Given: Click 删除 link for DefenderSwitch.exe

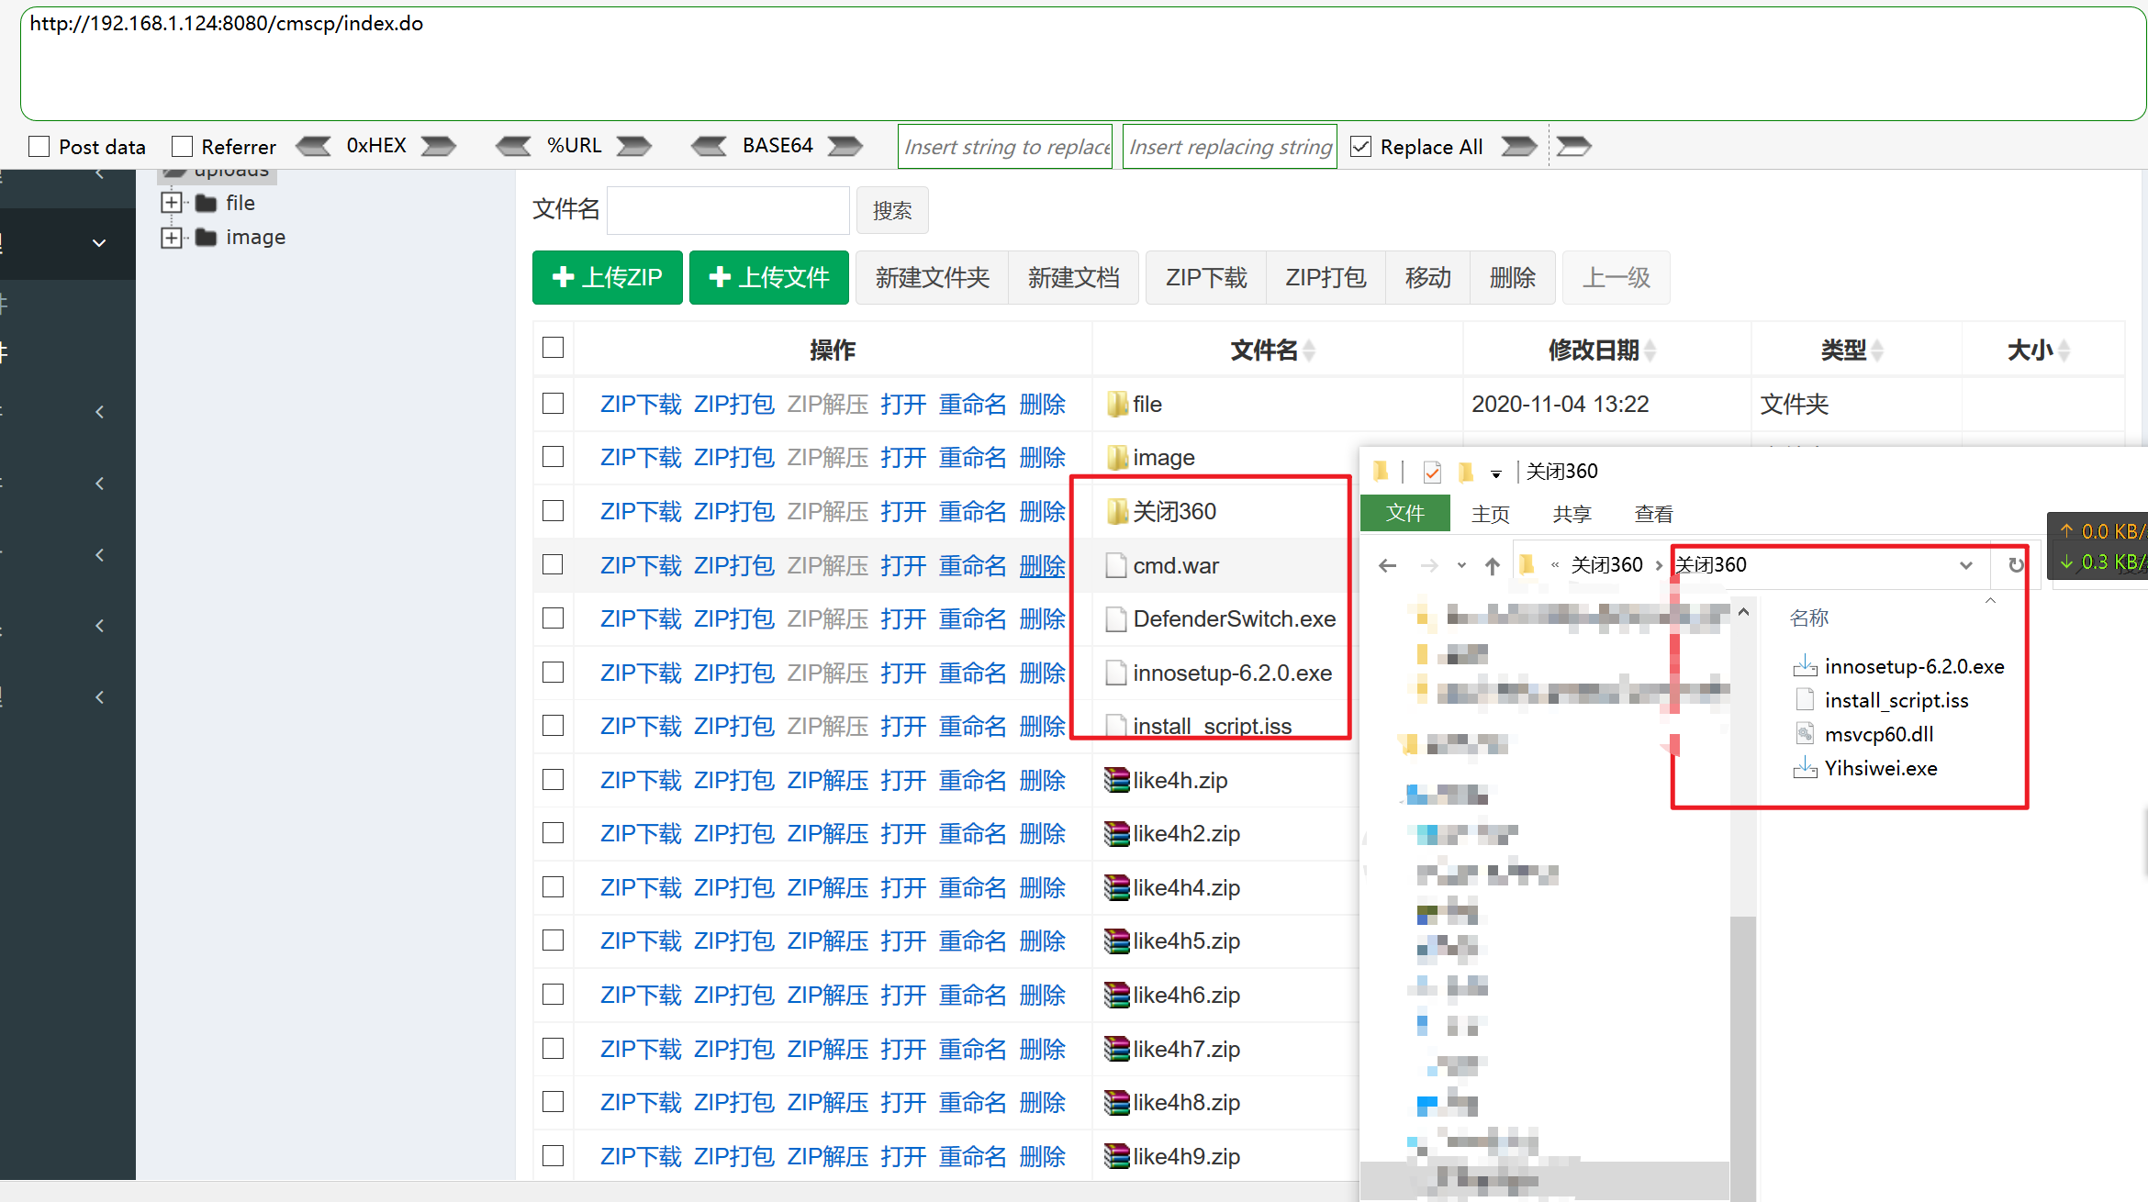Looking at the screenshot, I should coord(1042,619).
